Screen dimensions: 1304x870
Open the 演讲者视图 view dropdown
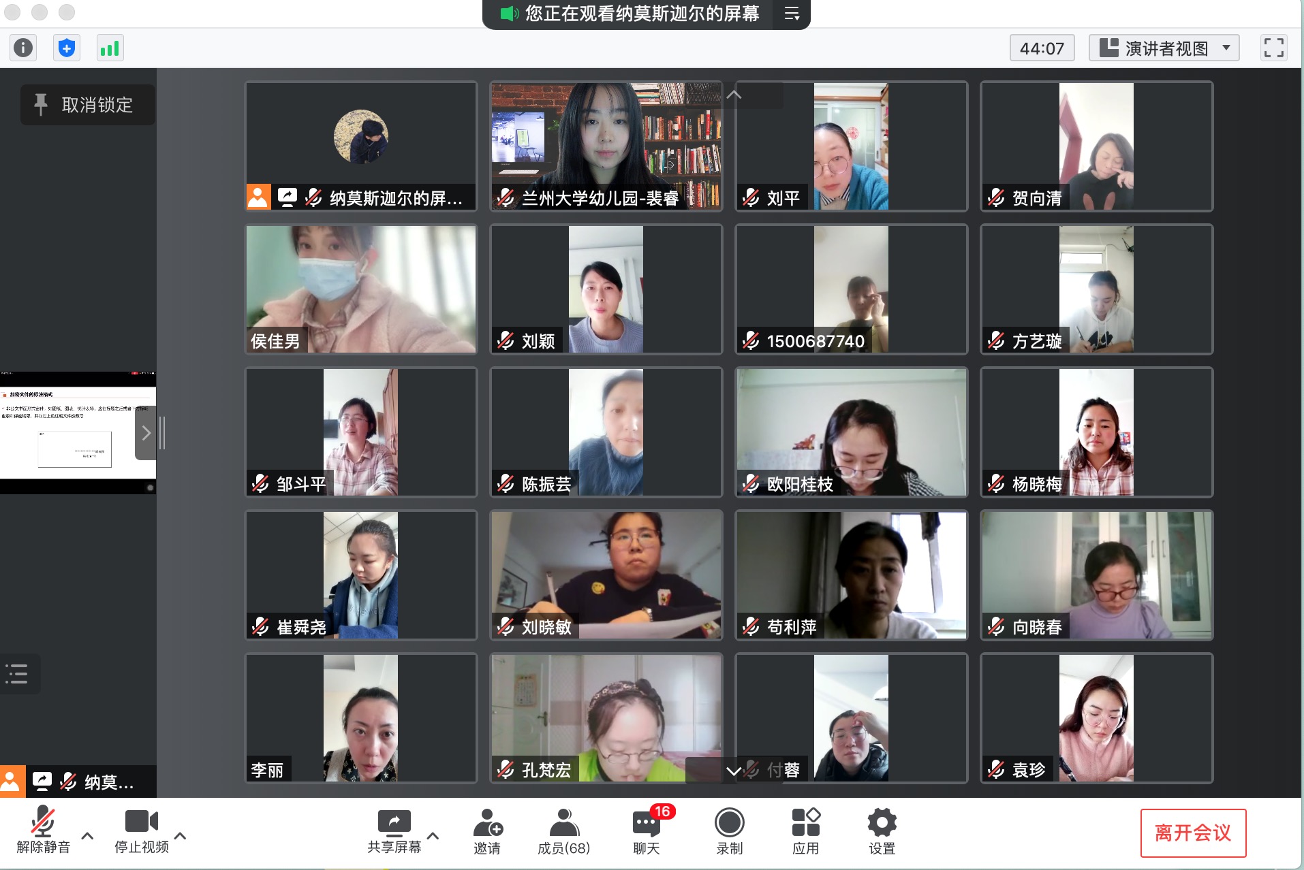pos(1164,48)
